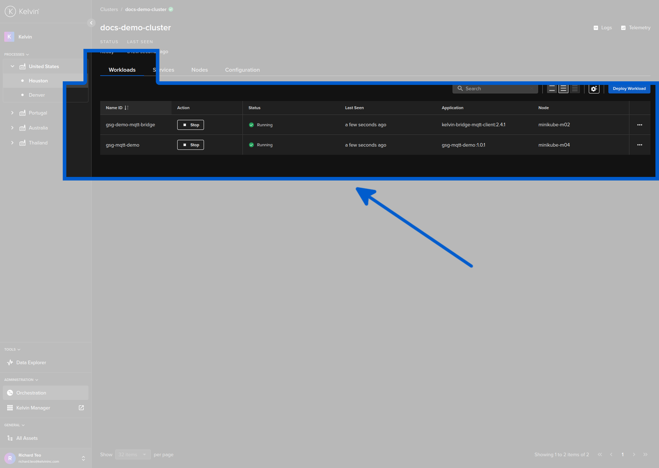Select the medium row density view
The height and width of the screenshot is (468, 659).
coord(563,89)
